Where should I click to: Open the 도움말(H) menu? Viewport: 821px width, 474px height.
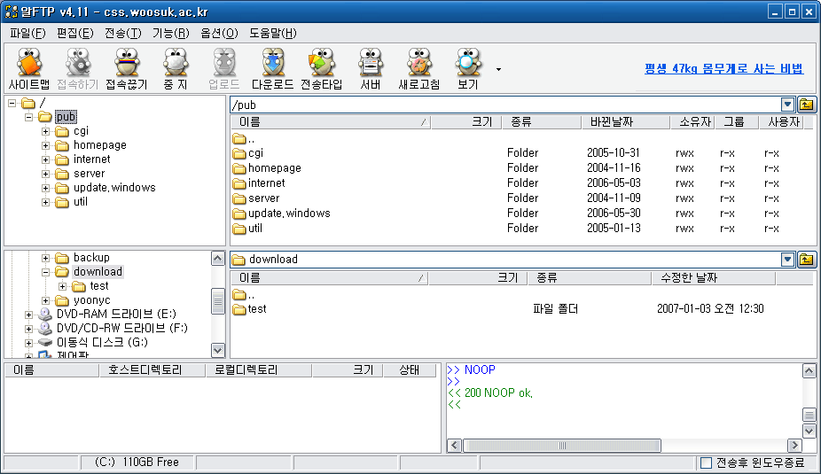(273, 34)
